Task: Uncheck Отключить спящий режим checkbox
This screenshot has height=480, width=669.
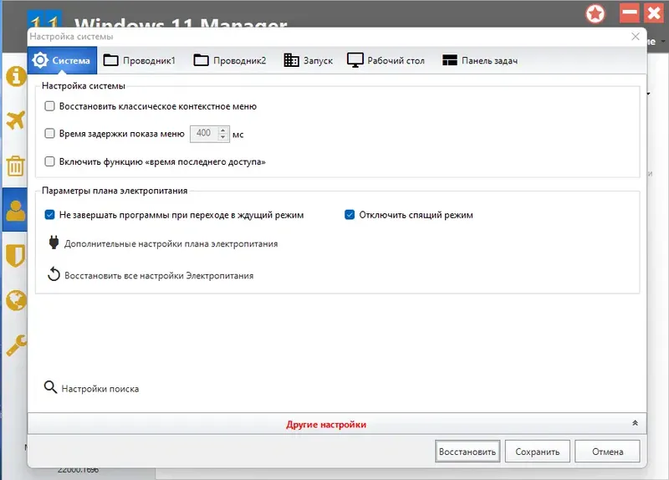Action: pos(350,215)
